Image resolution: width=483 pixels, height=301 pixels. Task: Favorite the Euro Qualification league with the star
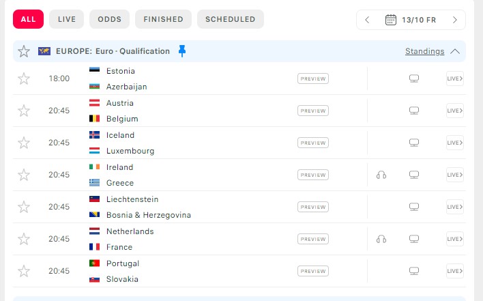[24, 51]
